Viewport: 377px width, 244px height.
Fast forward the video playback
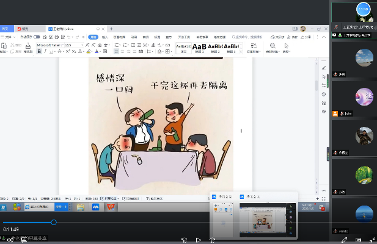(212, 240)
